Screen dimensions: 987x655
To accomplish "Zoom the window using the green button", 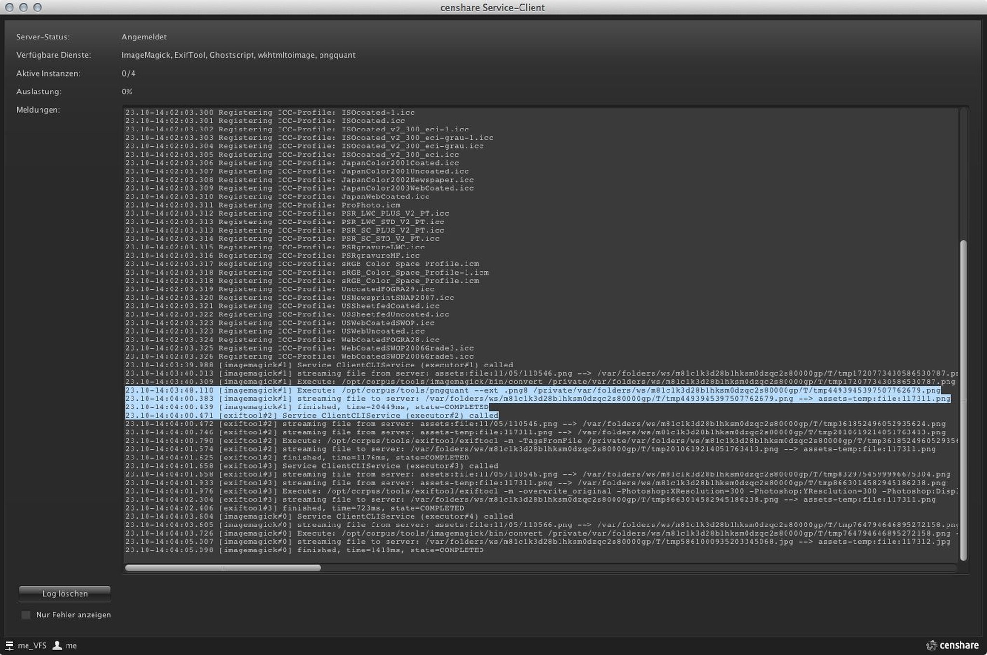I will pos(38,7).
